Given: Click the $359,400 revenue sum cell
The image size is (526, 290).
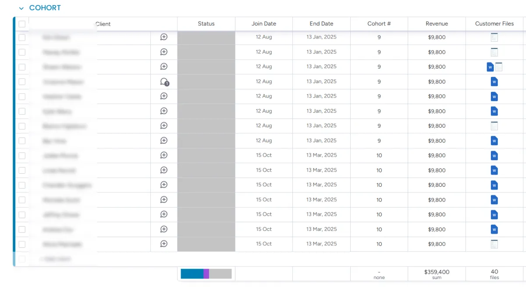Looking at the screenshot, I should click(x=437, y=274).
